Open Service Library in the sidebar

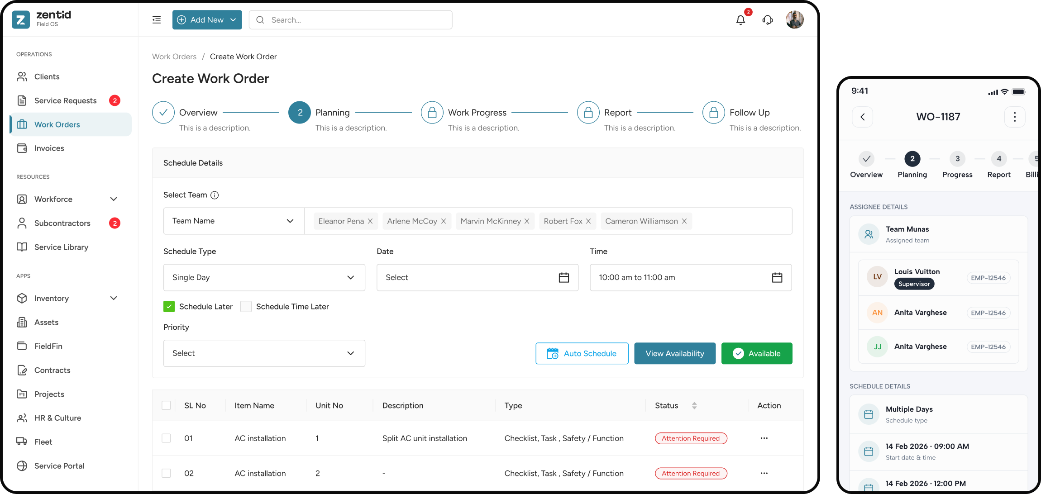[70, 247]
